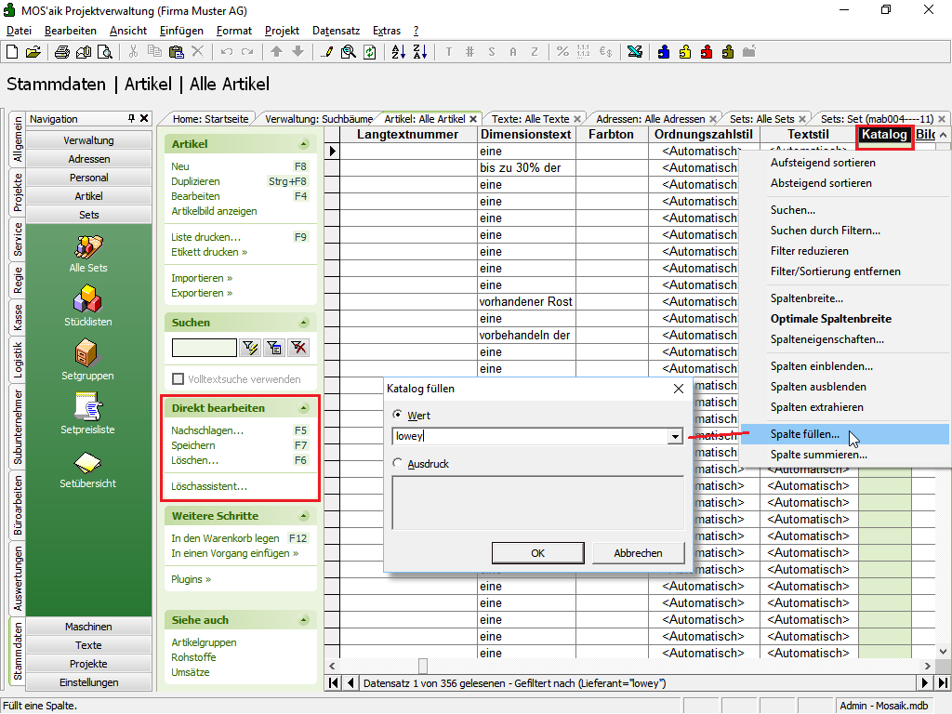Viewport: 952px width, 714px height.
Task: Click the search input field under Suchen
Action: 204,348
